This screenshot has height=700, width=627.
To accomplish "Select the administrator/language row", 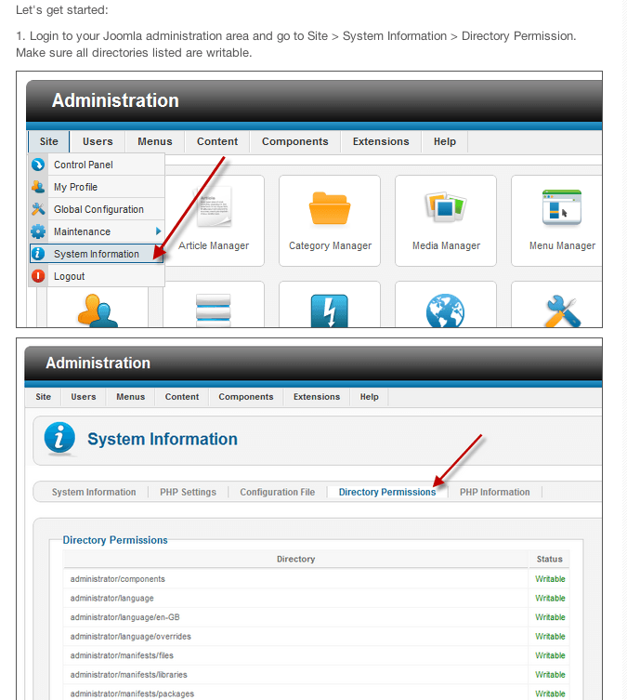I will coord(316,598).
